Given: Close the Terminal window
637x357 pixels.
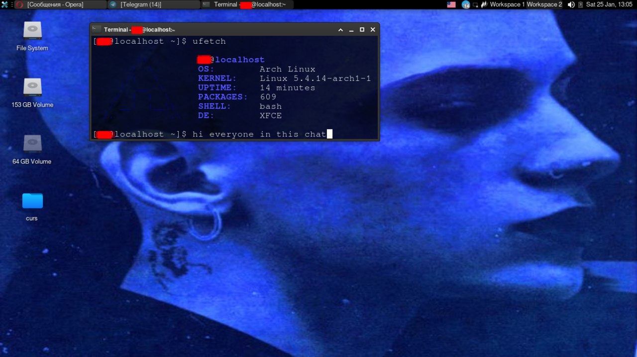Looking at the screenshot, I should pos(373,30).
